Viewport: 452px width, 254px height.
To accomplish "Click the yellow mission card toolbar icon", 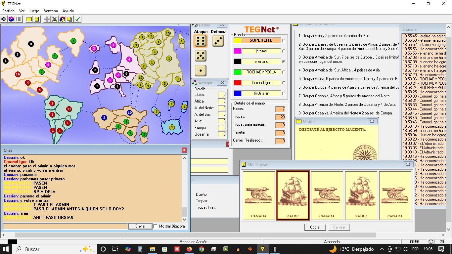I will pos(29,19).
